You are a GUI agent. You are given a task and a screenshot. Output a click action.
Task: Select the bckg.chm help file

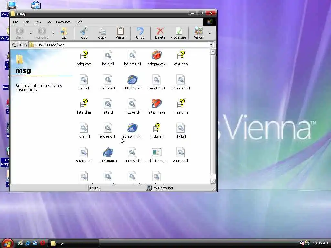click(84, 58)
